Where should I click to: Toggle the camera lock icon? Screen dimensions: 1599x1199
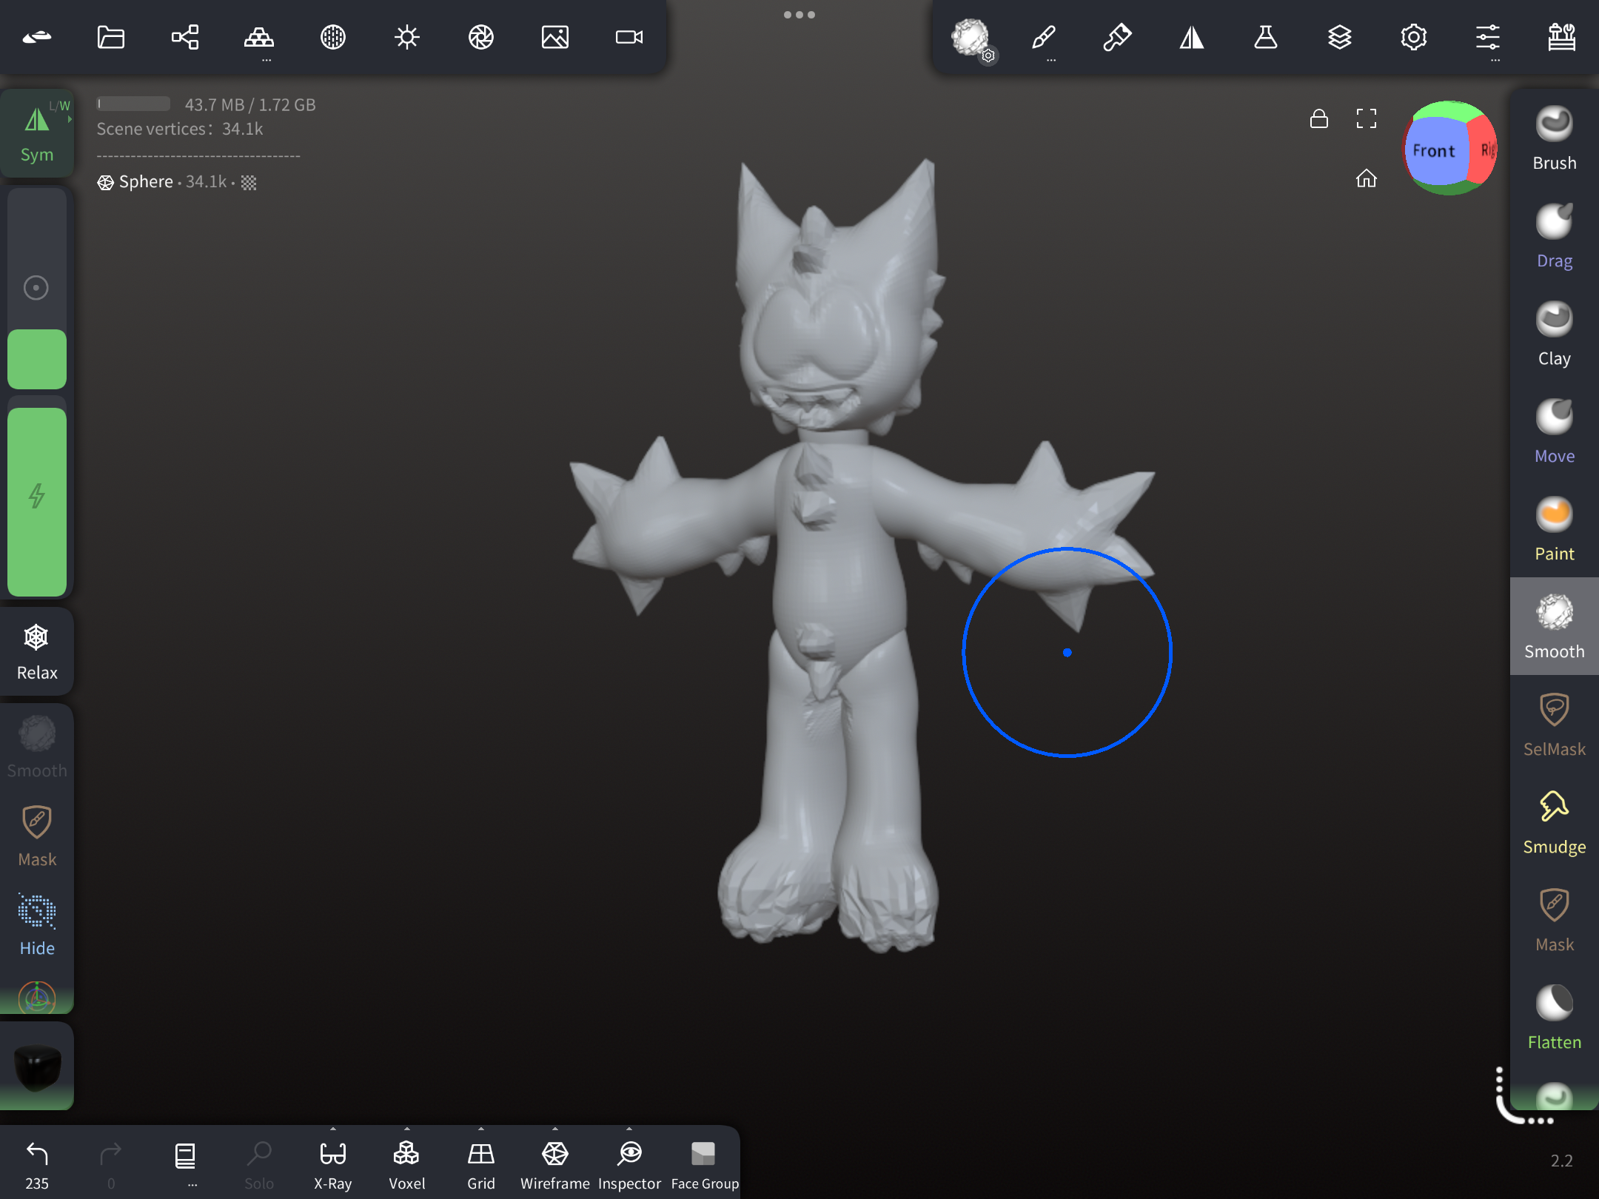1319,118
